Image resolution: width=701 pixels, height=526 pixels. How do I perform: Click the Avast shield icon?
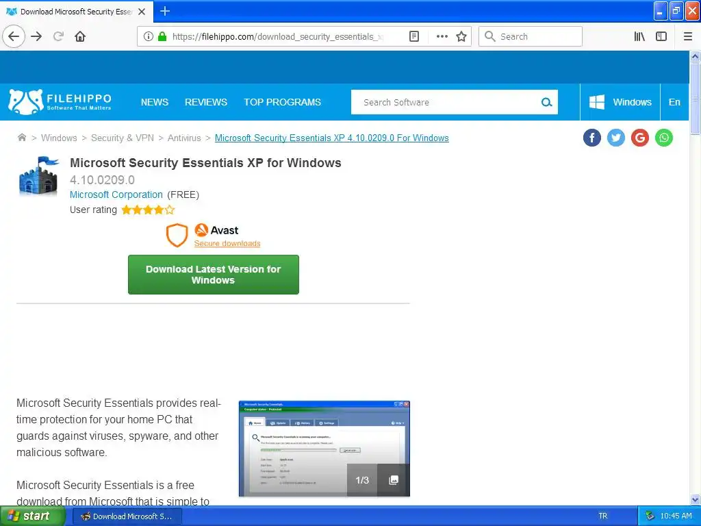tap(177, 236)
